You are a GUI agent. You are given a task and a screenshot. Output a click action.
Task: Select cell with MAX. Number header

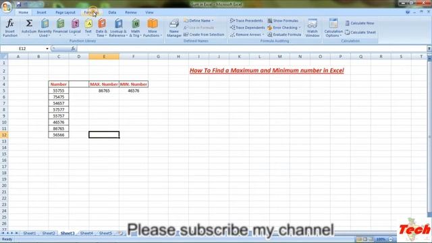pos(104,84)
